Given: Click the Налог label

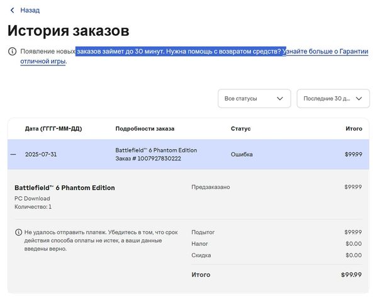Looking at the screenshot, I should coord(200,244).
